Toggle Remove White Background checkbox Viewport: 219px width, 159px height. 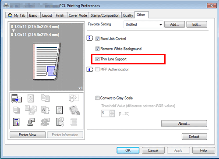(97, 49)
